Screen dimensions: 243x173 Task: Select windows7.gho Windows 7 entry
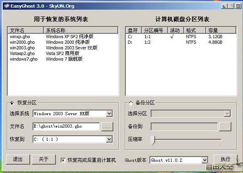(24, 59)
